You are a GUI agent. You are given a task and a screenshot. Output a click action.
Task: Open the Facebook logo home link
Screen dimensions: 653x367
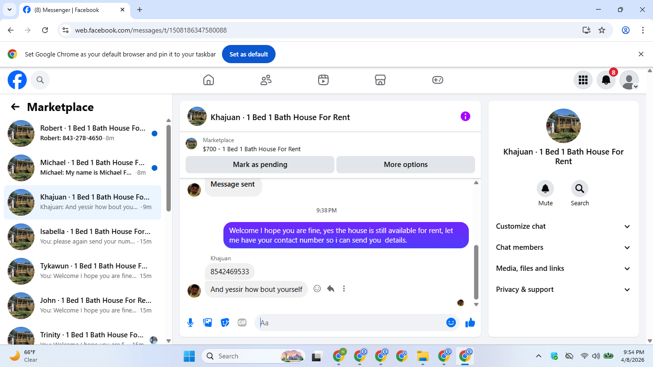17,80
